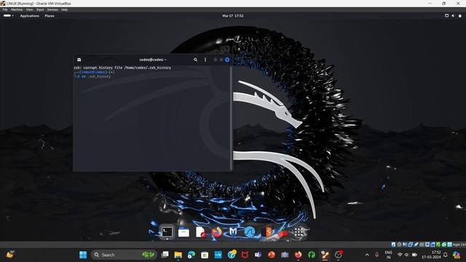Screen dimensions: 466x262
Task: Launch Wireshark from the dock
Action: pos(250,232)
